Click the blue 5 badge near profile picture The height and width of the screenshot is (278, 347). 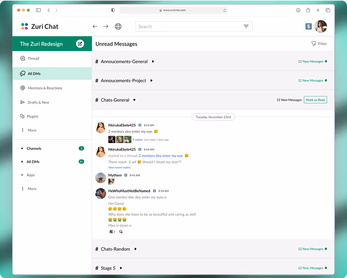[308, 26]
